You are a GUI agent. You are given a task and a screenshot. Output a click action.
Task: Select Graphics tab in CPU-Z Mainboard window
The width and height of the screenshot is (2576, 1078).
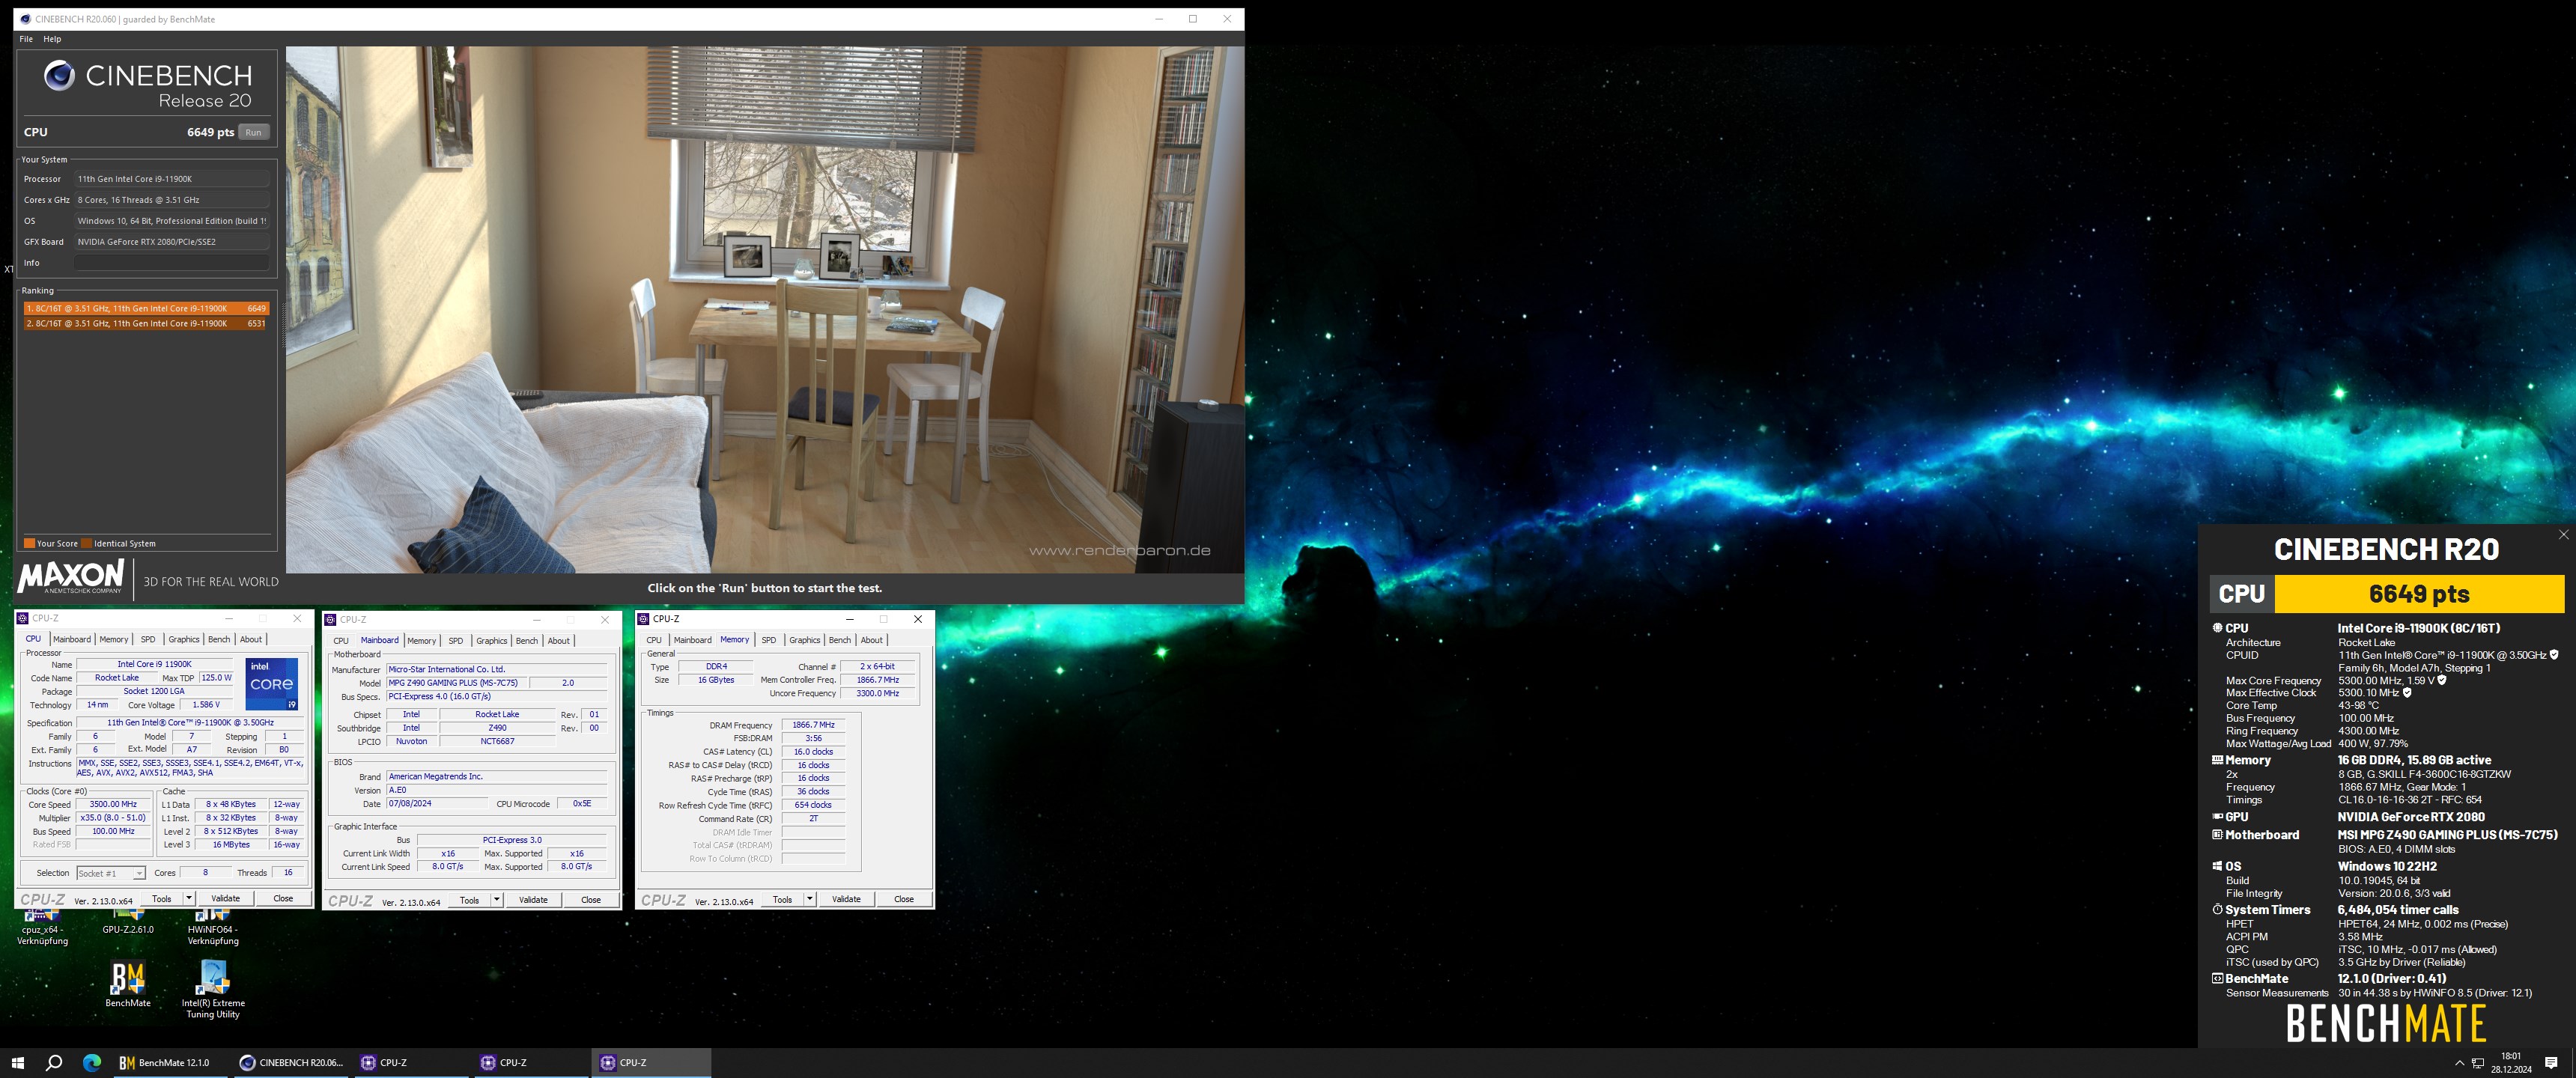[x=491, y=640]
